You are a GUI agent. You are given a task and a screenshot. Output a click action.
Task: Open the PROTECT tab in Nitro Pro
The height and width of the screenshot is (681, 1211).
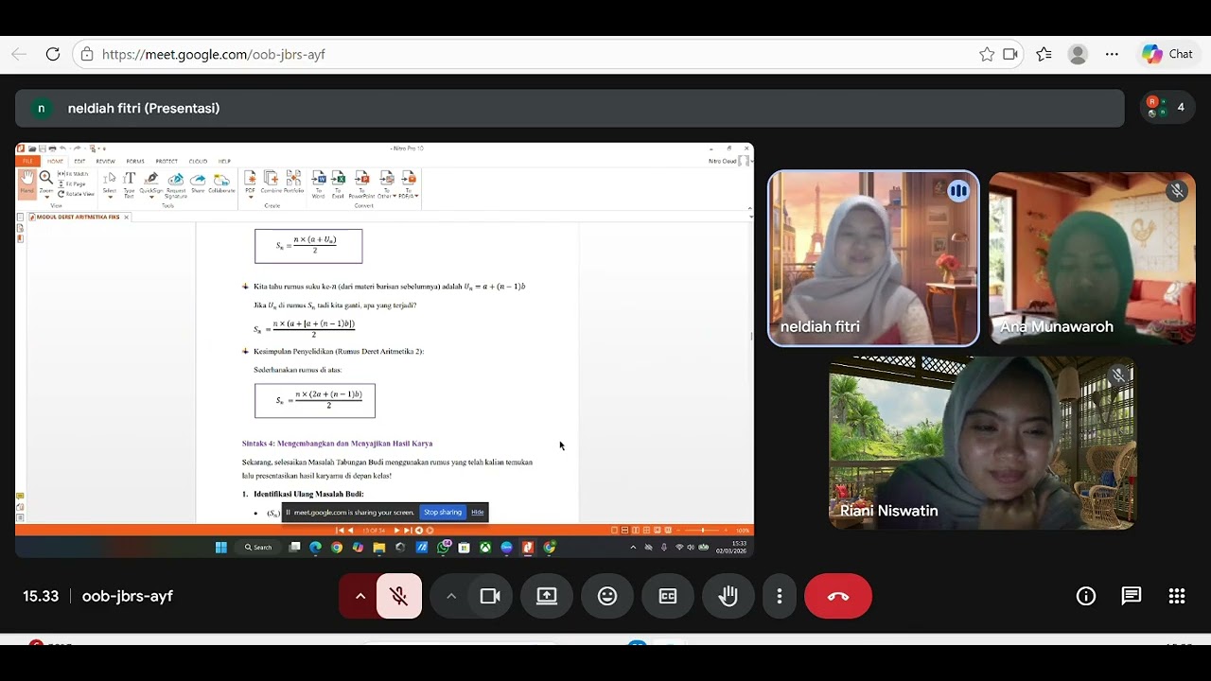(167, 161)
